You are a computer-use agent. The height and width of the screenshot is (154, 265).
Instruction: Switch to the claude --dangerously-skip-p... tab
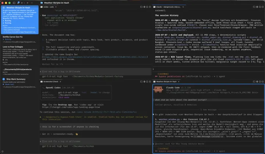point(168,7)
